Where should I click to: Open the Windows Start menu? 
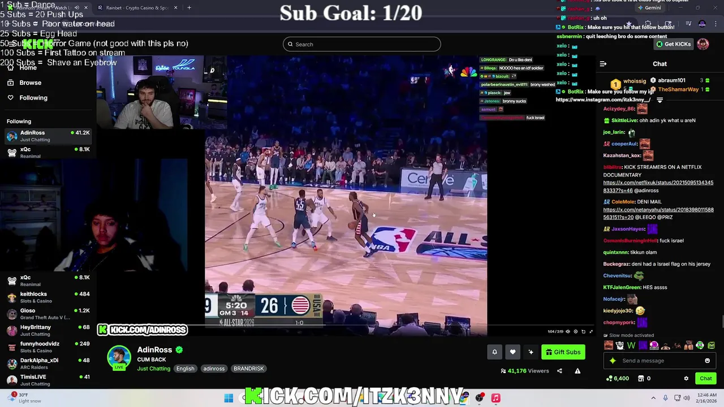tap(229, 398)
